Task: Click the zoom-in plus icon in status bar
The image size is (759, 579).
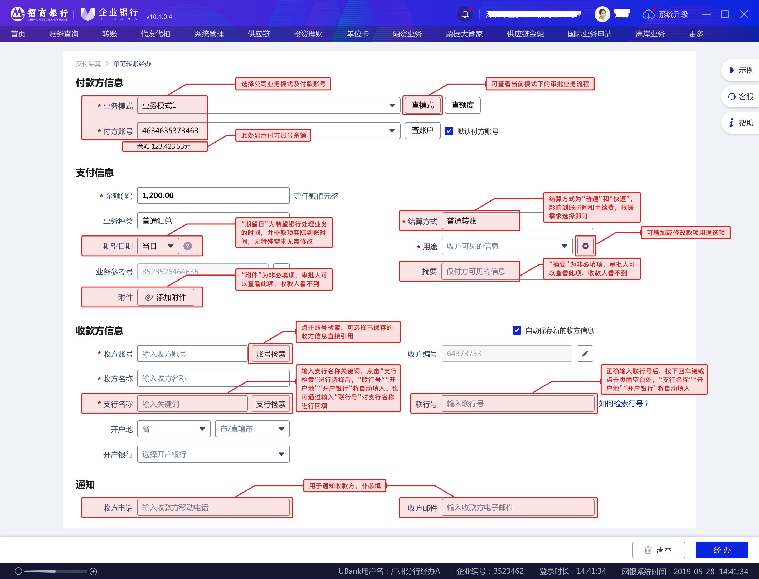Action: 93,571
